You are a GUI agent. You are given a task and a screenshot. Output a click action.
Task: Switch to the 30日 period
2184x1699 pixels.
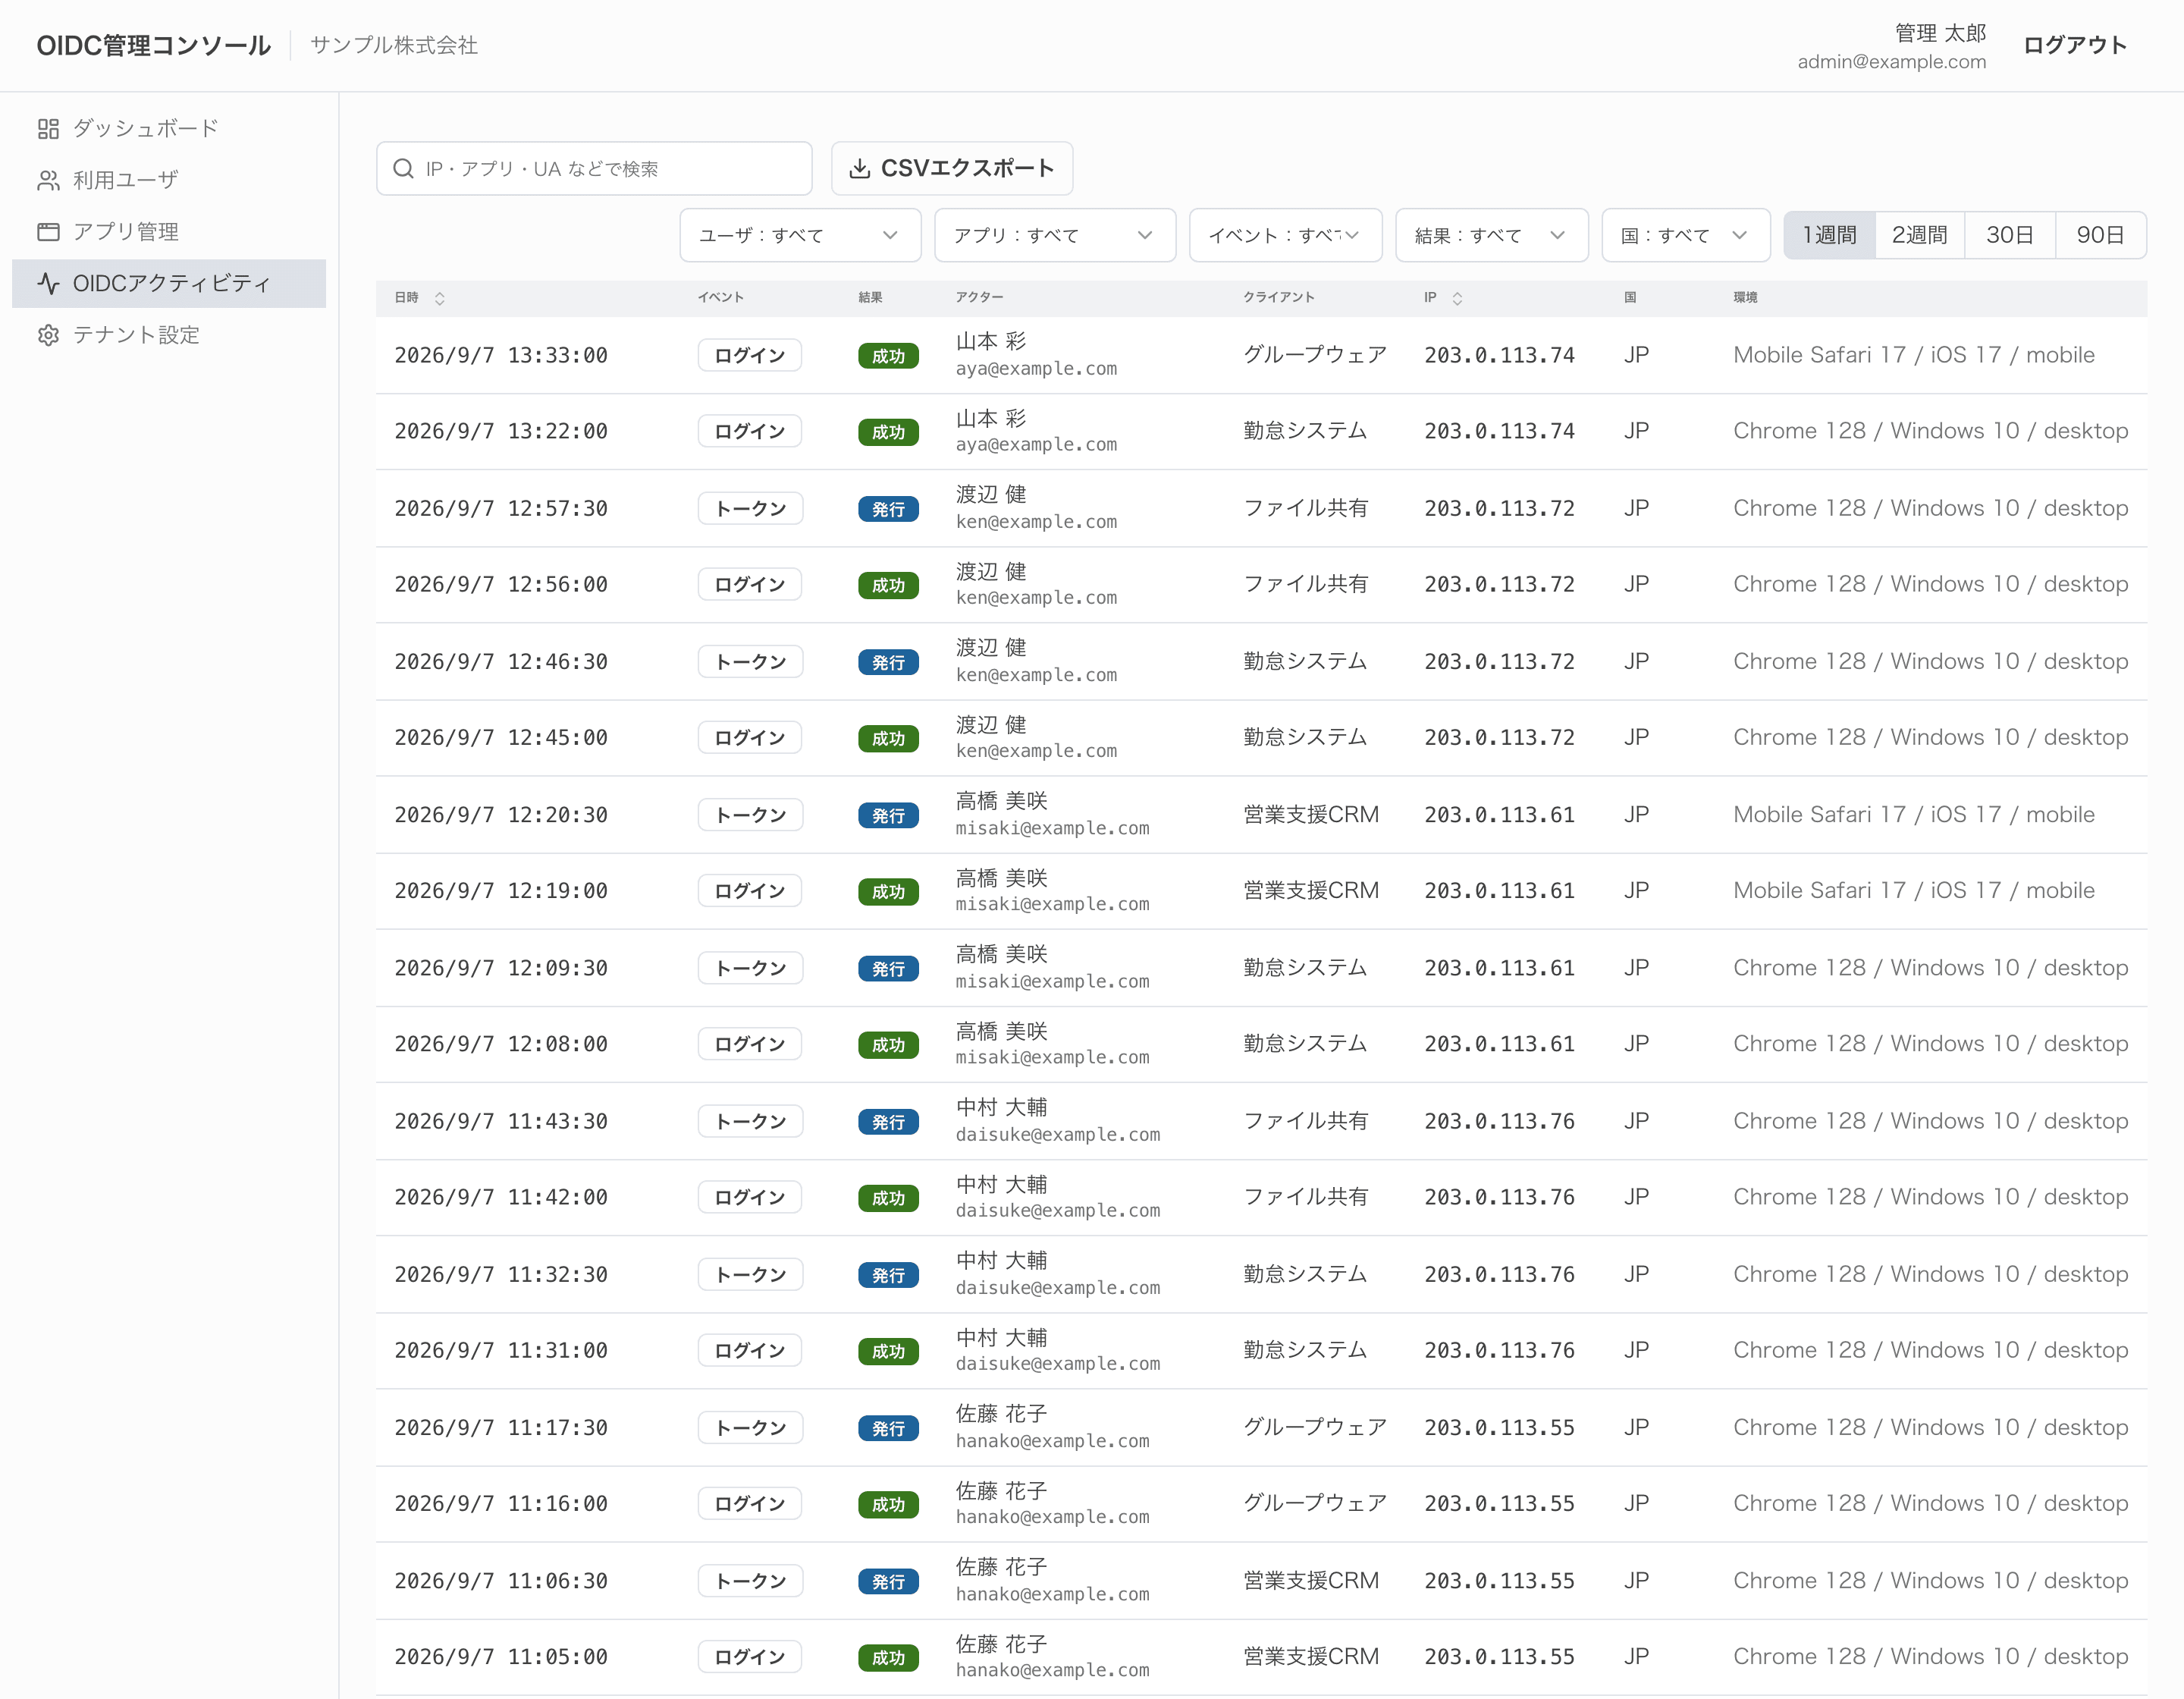(x=2009, y=235)
